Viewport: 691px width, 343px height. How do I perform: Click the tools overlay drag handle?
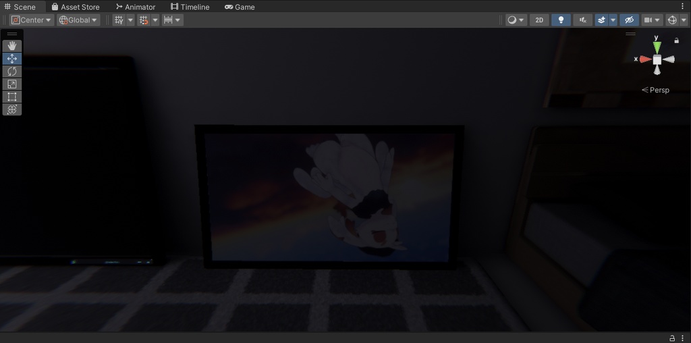click(12, 34)
